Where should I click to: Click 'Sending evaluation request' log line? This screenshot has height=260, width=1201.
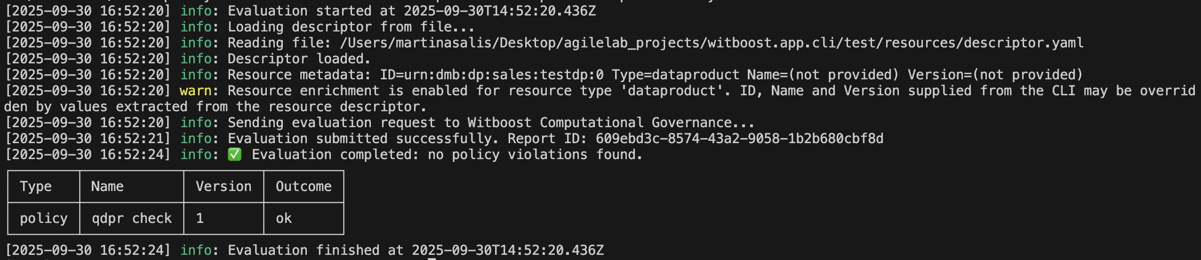(x=491, y=122)
